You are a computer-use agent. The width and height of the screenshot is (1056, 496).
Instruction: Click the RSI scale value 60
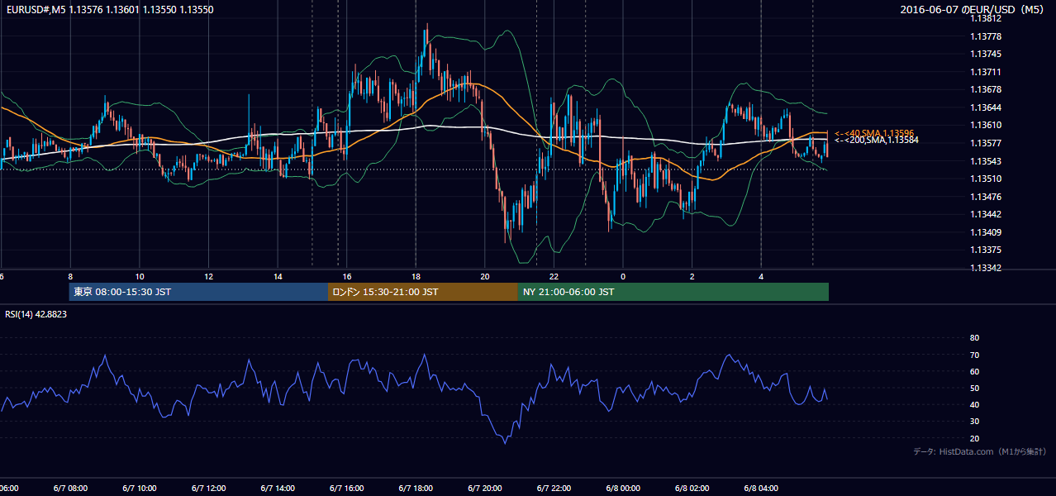point(974,371)
